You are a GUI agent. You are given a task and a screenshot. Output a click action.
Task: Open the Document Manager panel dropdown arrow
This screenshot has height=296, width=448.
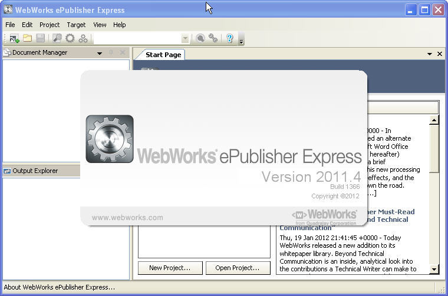coord(100,54)
